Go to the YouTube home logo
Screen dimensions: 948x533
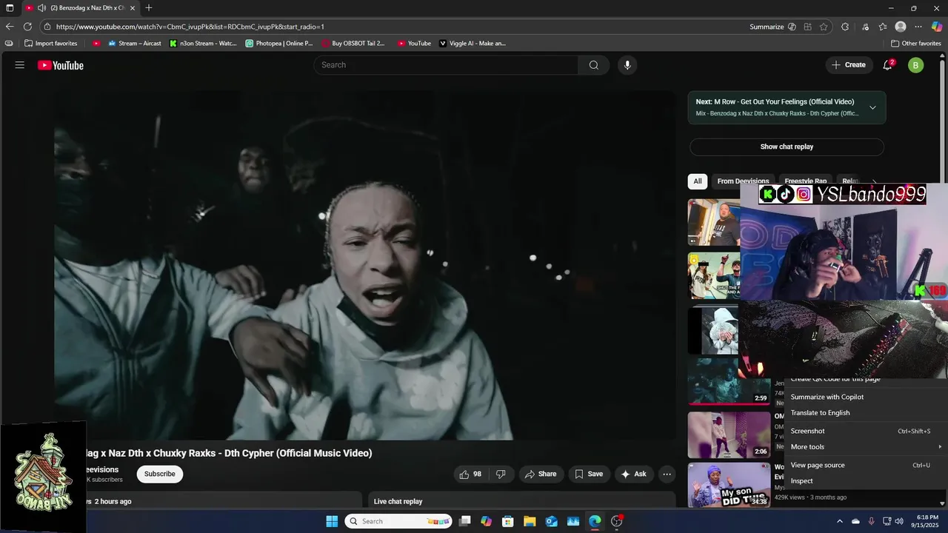pos(61,65)
